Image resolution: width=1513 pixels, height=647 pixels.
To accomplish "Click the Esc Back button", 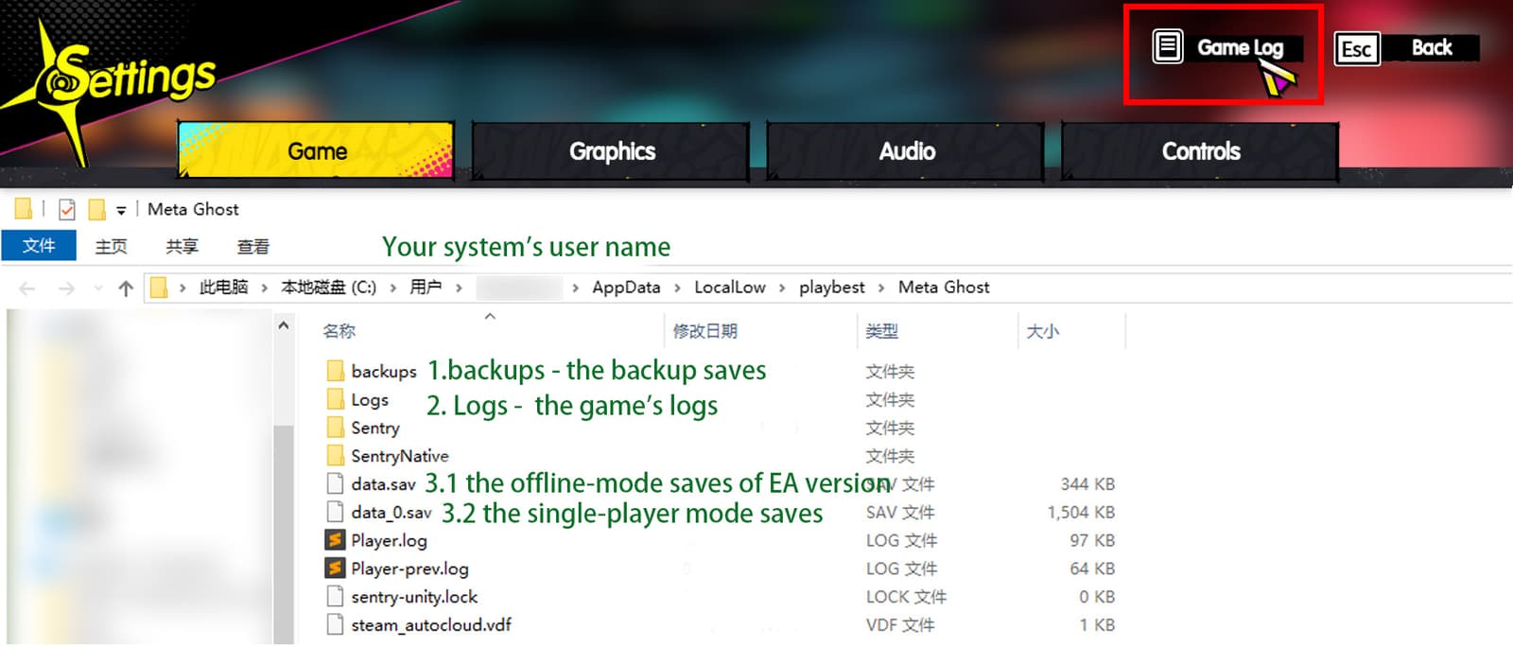I will tap(1406, 48).
